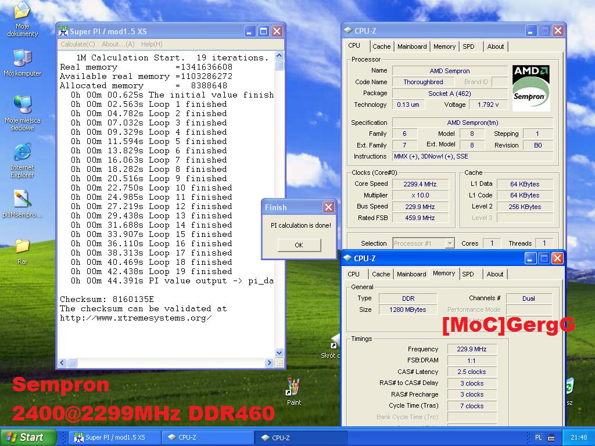Launch Internet Explorer desktop icon
The image size is (595, 446).
click(x=23, y=160)
